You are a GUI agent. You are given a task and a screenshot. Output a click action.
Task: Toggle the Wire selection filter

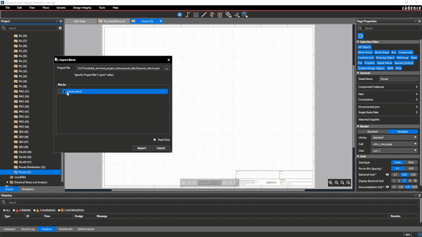pyautogui.click(x=398, y=68)
